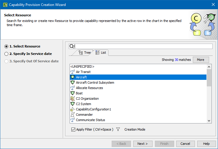Click the Aircraft Control Subsystem icon
The height and width of the screenshot is (149, 218).
click(x=72, y=83)
